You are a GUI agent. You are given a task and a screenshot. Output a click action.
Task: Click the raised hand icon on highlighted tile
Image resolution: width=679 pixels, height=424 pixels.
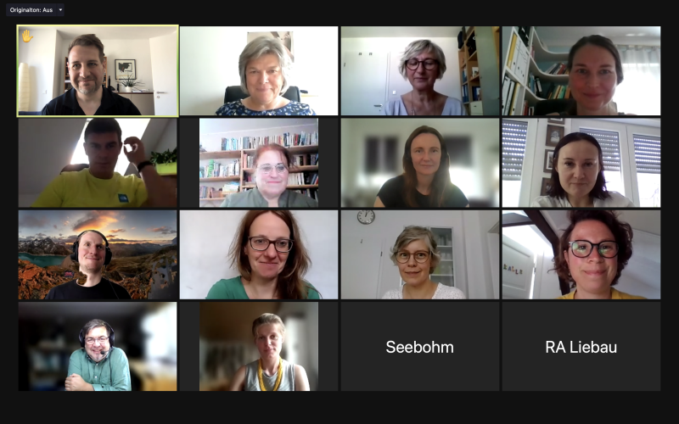pos(27,36)
